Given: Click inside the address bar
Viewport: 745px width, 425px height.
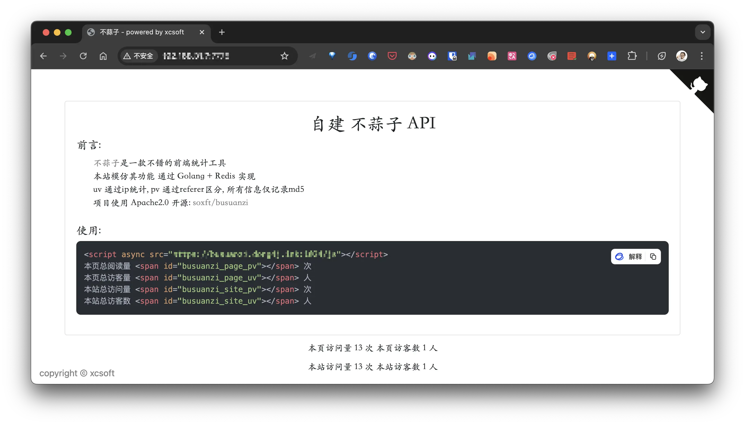Looking at the screenshot, I should coord(204,56).
